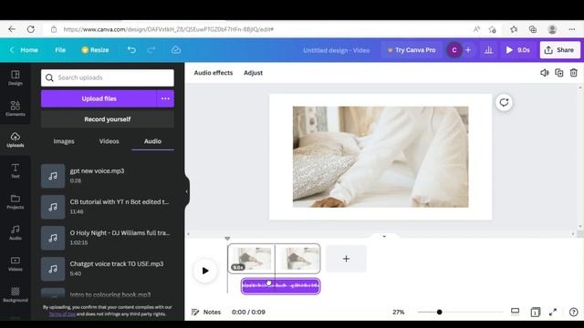The image size is (584, 328).
Task: Select O Holy Night audio file
Action: [108, 238]
